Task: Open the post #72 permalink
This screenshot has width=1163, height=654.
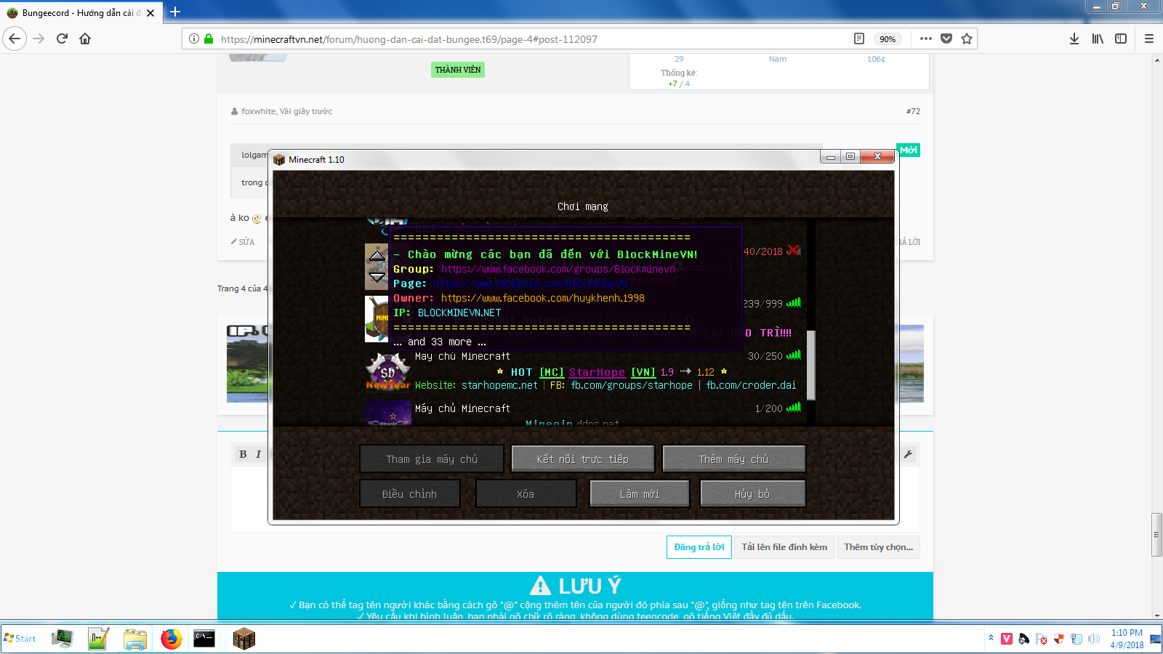Action: [913, 111]
